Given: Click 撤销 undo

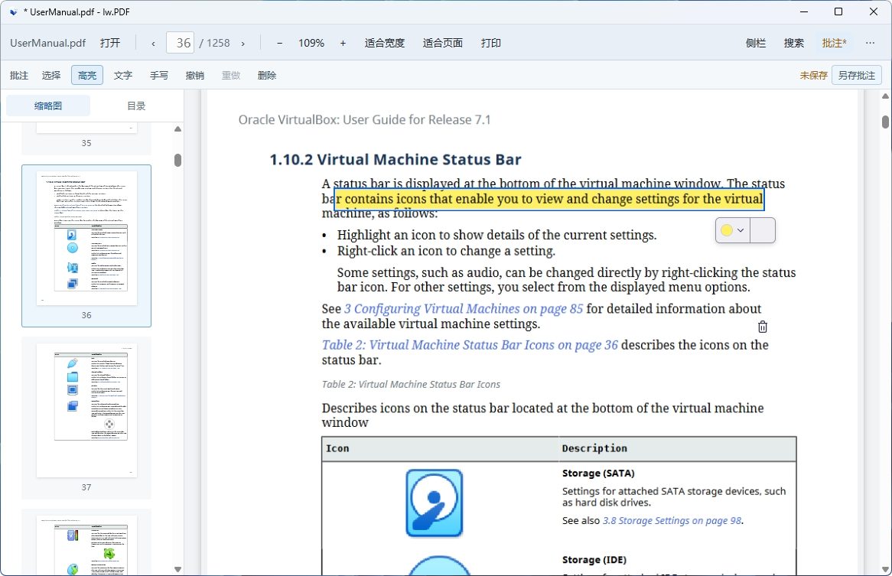Looking at the screenshot, I should click(x=194, y=75).
